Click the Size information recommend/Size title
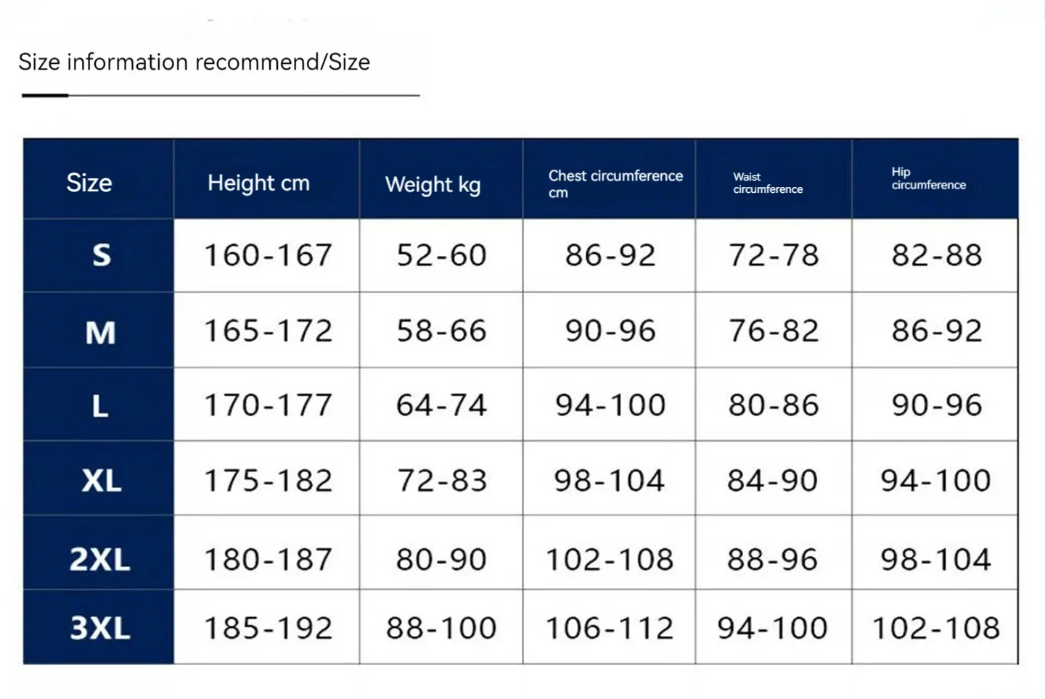Image resolution: width=1045 pixels, height=699 pixels. pyautogui.click(x=194, y=62)
